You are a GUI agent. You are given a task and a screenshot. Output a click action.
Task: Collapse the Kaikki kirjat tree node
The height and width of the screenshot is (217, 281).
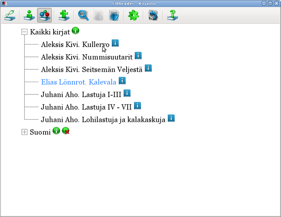pyautogui.click(x=25, y=32)
